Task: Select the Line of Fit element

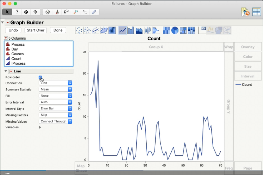Action: tap(96, 30)
